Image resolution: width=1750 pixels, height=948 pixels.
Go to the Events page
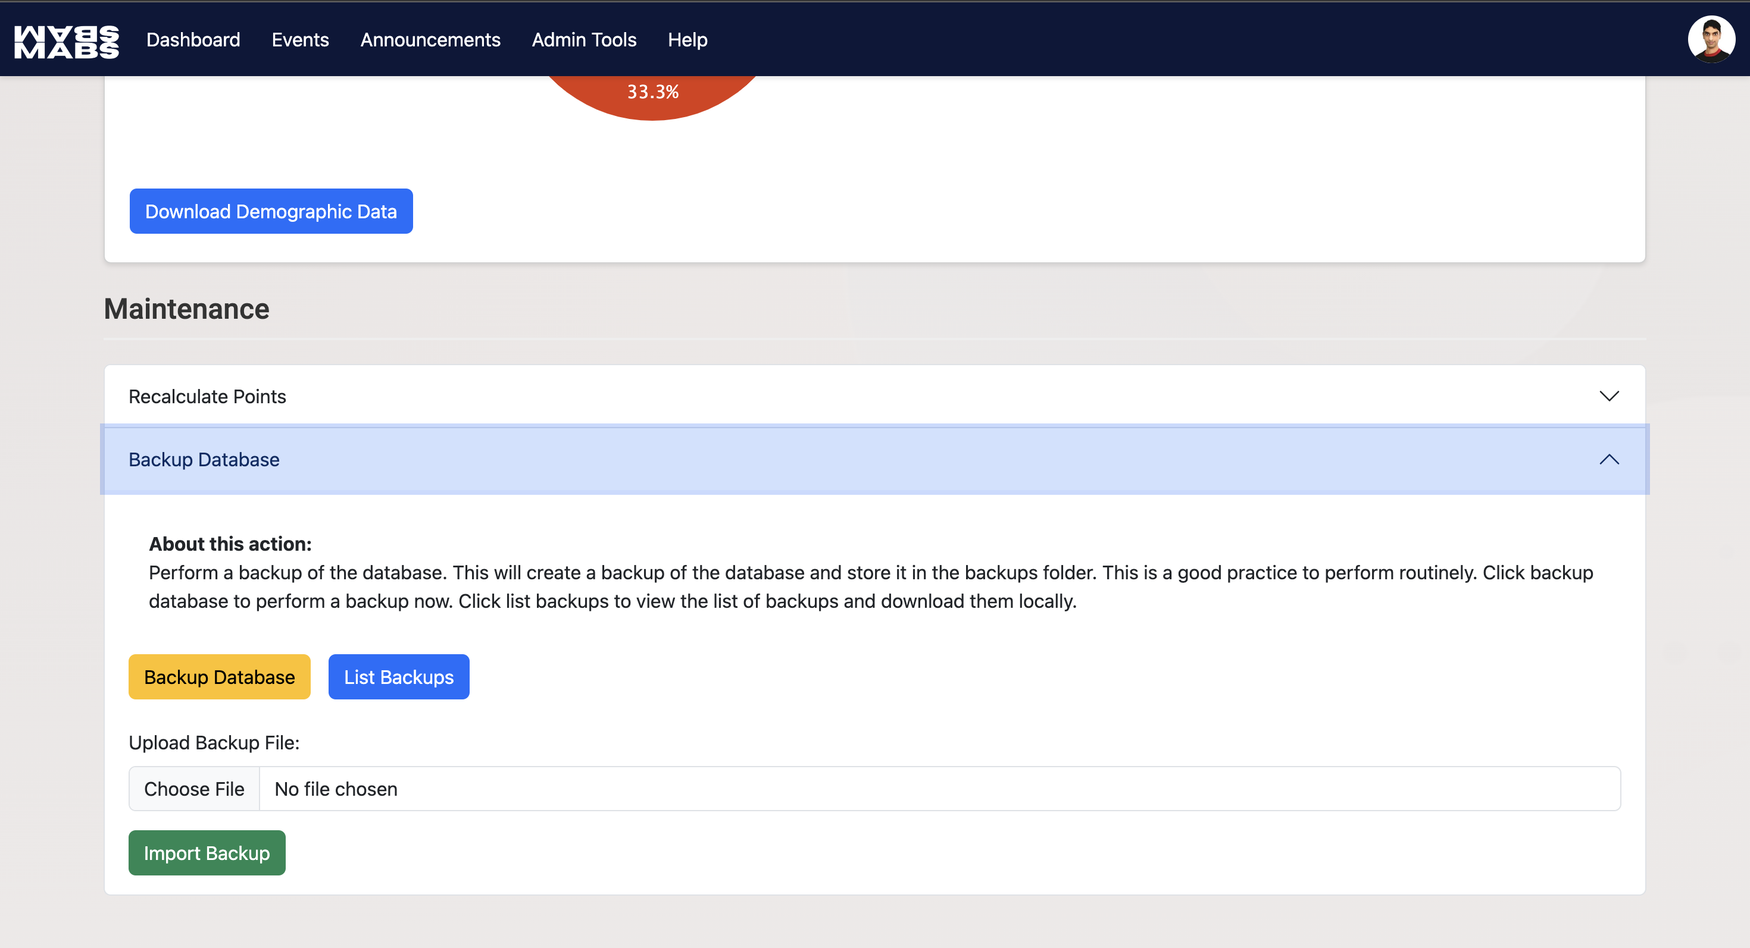pos(299,40)
